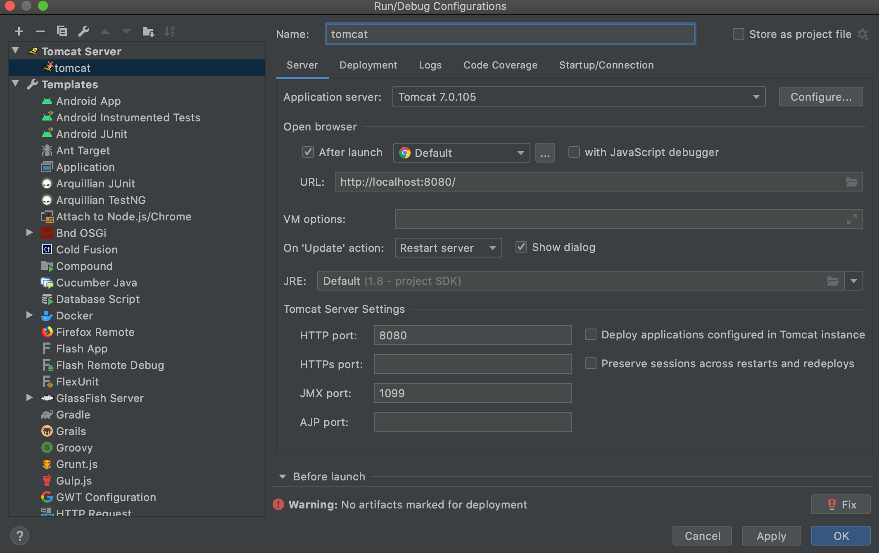
Task: Click the gear icon next to Store as project file
Action: click(863, 34)
